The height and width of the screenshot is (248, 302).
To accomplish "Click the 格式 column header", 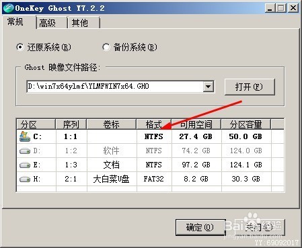I will pos(154,124).
